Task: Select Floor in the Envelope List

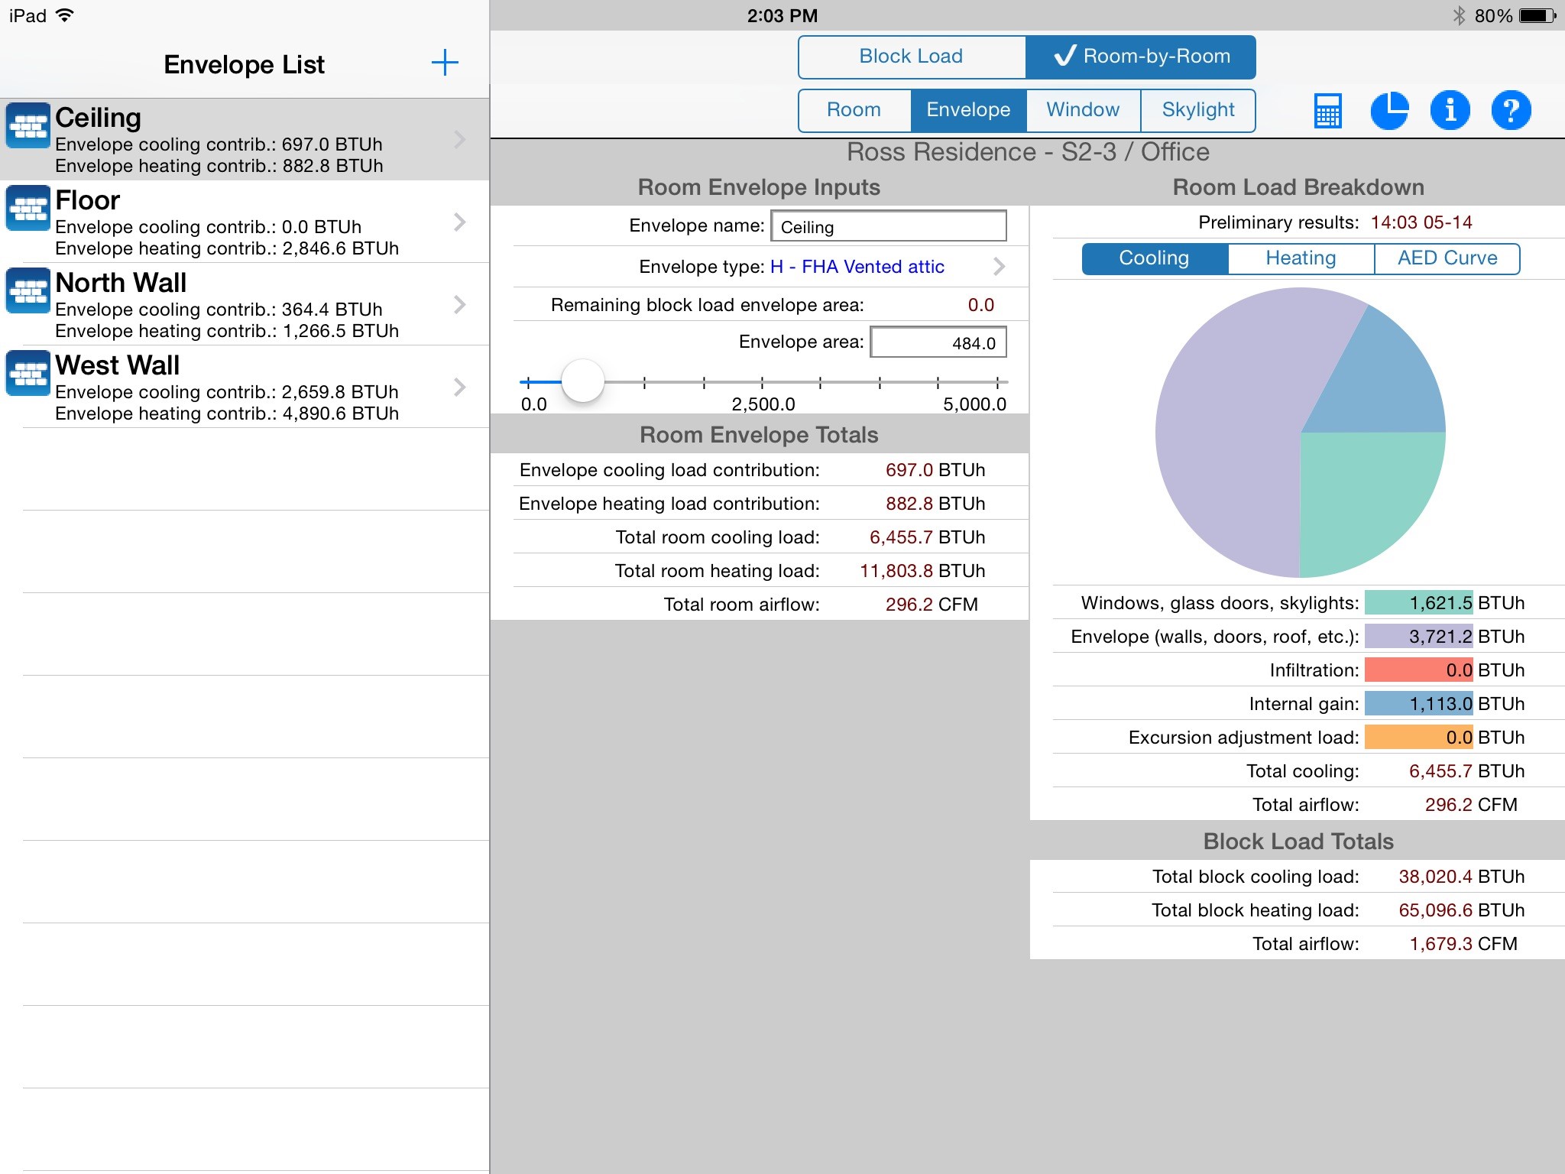Action: tap(245, 222)
